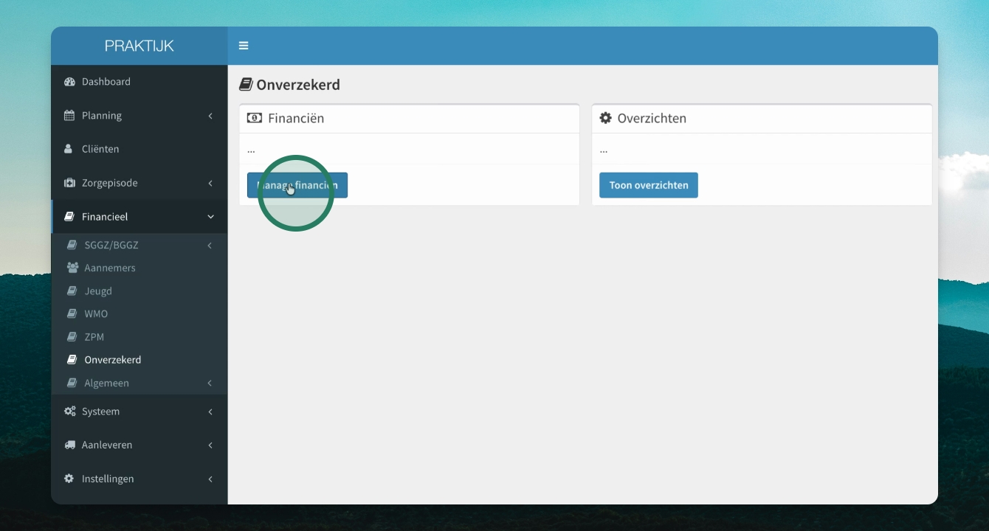Expand the Planning menu chevron
This screenshot has height=531, width=989.
(x=210, y=116)
